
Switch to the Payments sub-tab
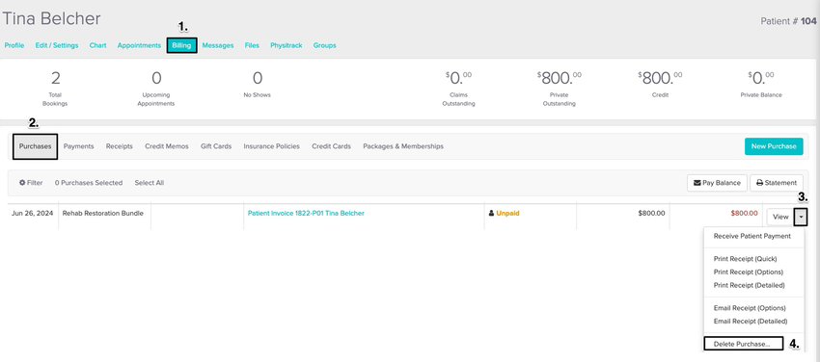tap(78, 146)
